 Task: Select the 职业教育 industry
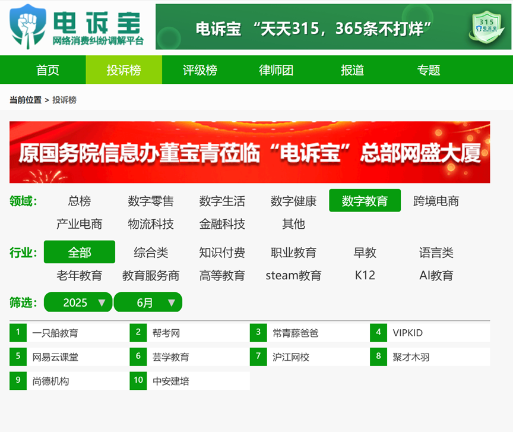293,253
